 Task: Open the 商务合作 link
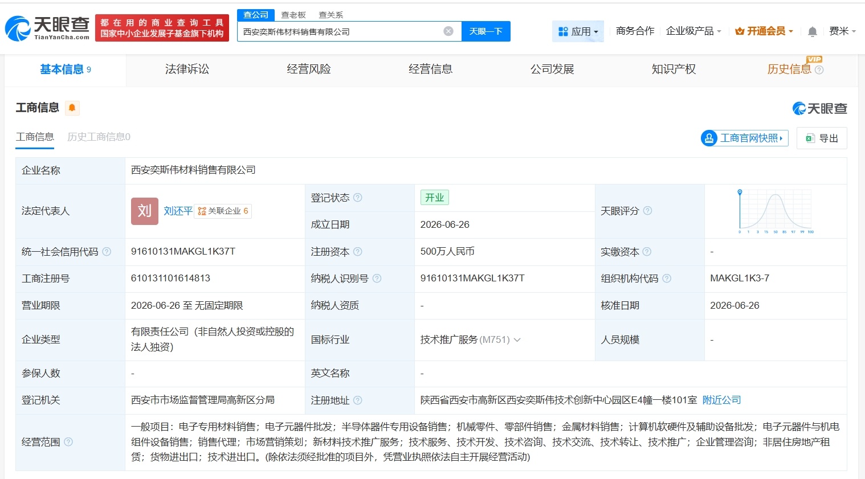pyautogui.click(x=635, y=31)
